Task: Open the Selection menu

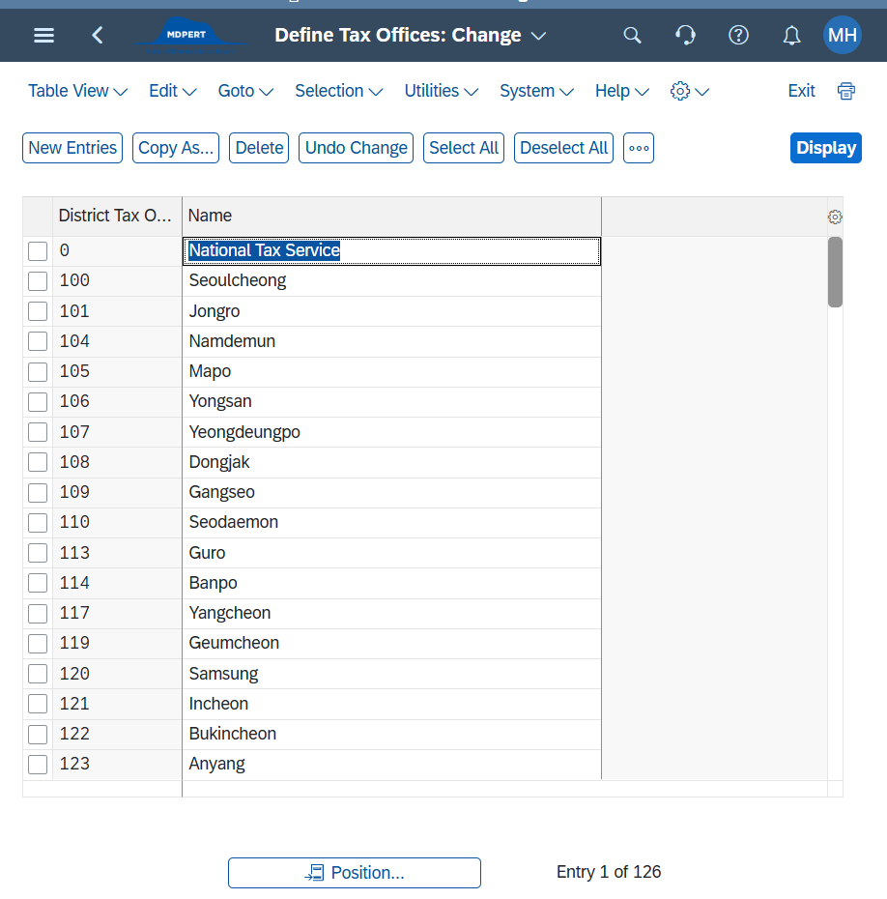Action: click(x=338, y=91)
